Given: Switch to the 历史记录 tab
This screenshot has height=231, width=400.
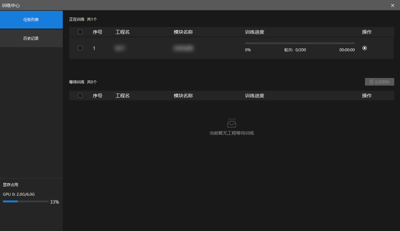Looking at the screenshot, I should tap(31, 38).
